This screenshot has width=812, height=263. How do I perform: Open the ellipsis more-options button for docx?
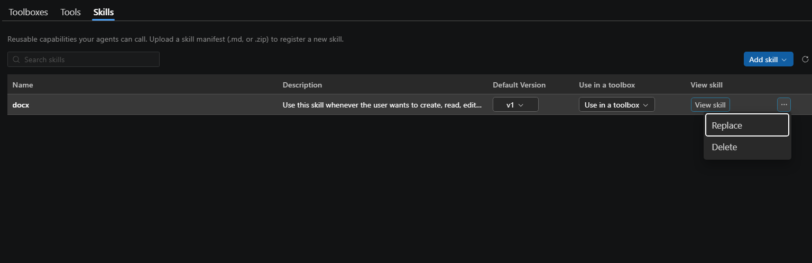tap(784, 105)
